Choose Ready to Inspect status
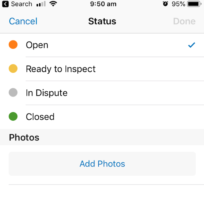Image resolution: width=204 pixels, height=209 pixels. click(102, 69)
